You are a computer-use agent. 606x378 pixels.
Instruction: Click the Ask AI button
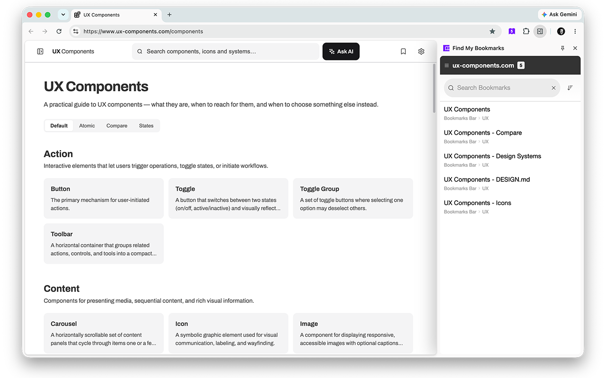pyautogui.click(x=341, y=52)
